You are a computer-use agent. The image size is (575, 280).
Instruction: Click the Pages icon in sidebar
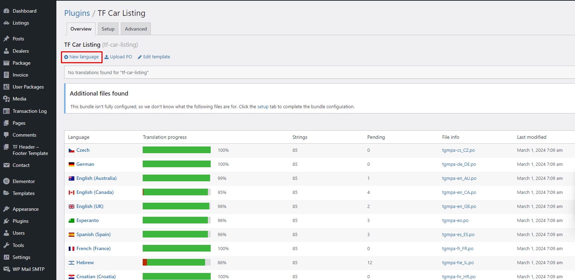coord(6,123)
